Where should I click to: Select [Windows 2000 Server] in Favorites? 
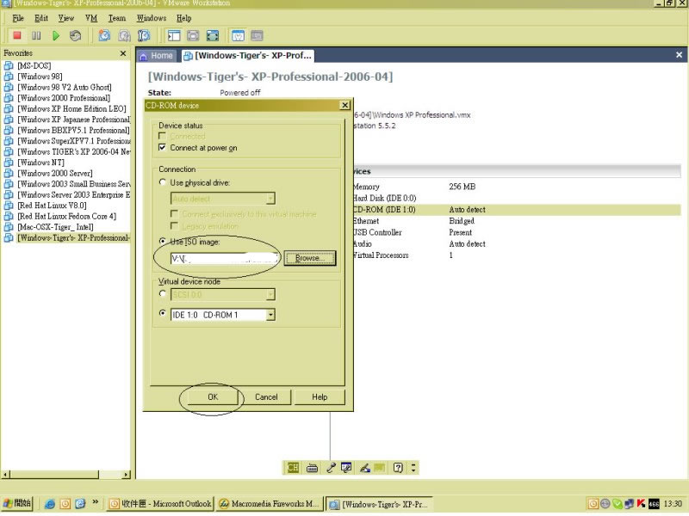55,174
